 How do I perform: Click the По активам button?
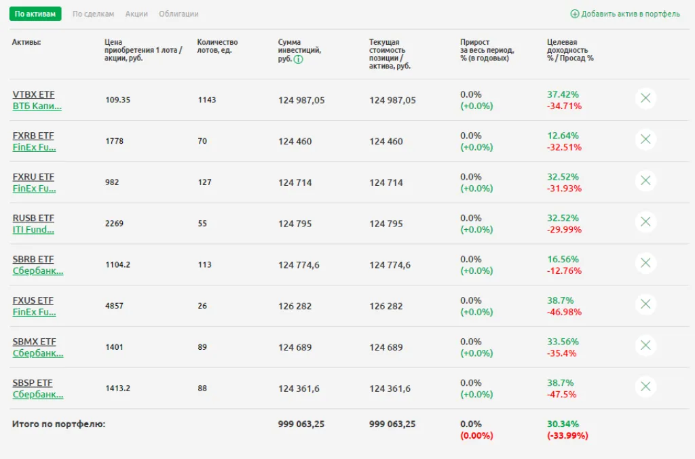(35, 14)
